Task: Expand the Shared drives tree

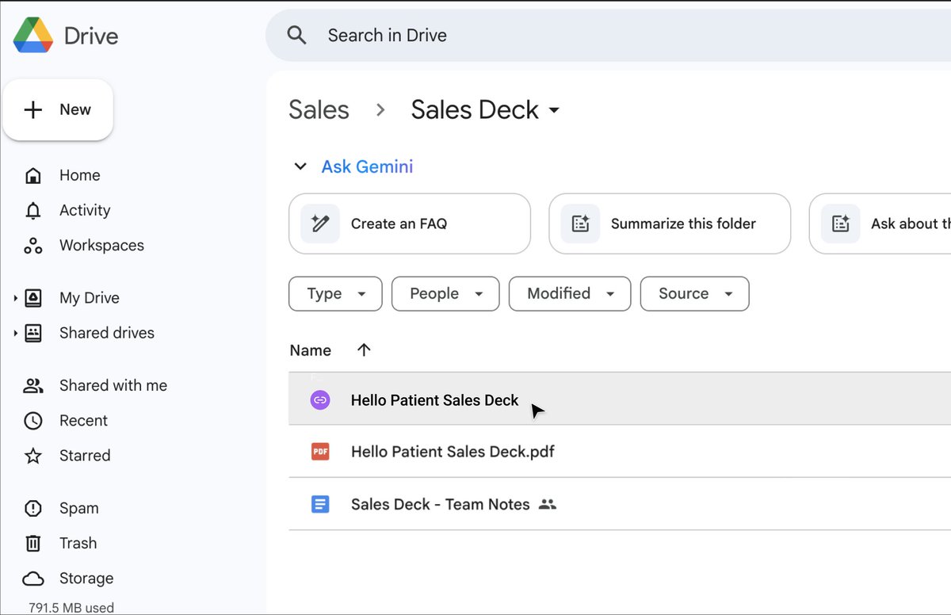Action: pyautogui.click(x=15, y=333)
